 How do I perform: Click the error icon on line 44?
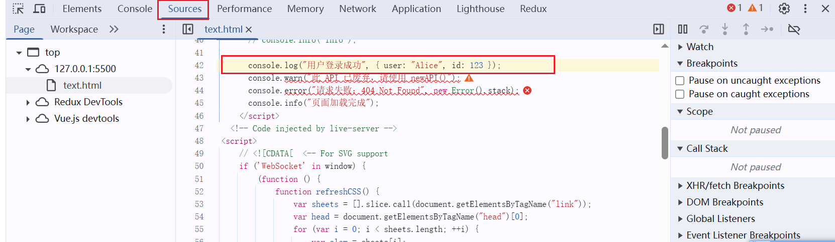click(527, 91)
